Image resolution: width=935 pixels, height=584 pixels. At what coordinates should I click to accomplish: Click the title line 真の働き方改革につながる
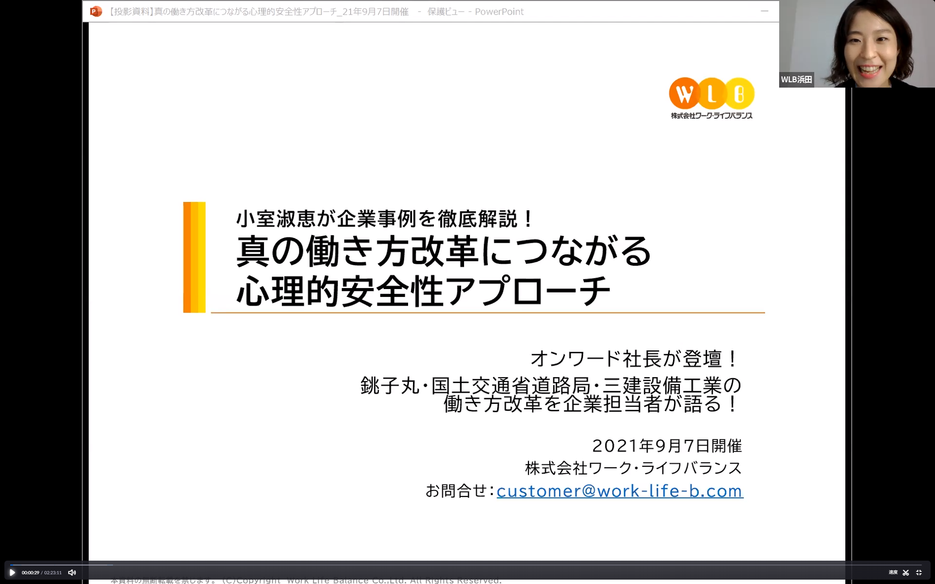444,251
